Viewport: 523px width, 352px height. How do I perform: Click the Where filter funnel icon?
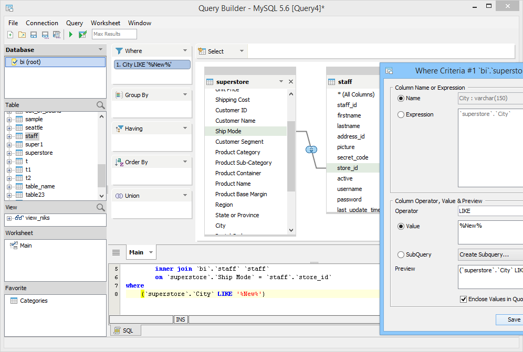click(x=119, y=51)
